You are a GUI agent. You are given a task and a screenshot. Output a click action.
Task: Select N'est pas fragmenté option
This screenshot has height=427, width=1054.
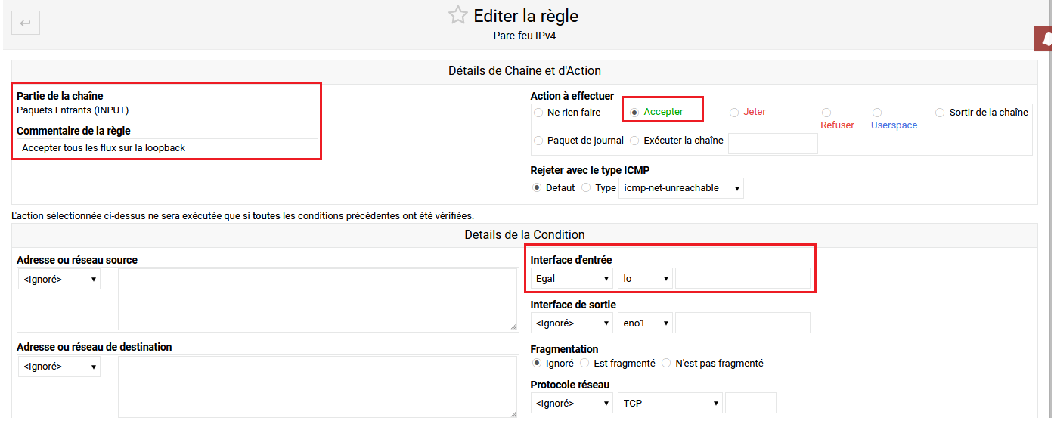(x=666, y=364)
